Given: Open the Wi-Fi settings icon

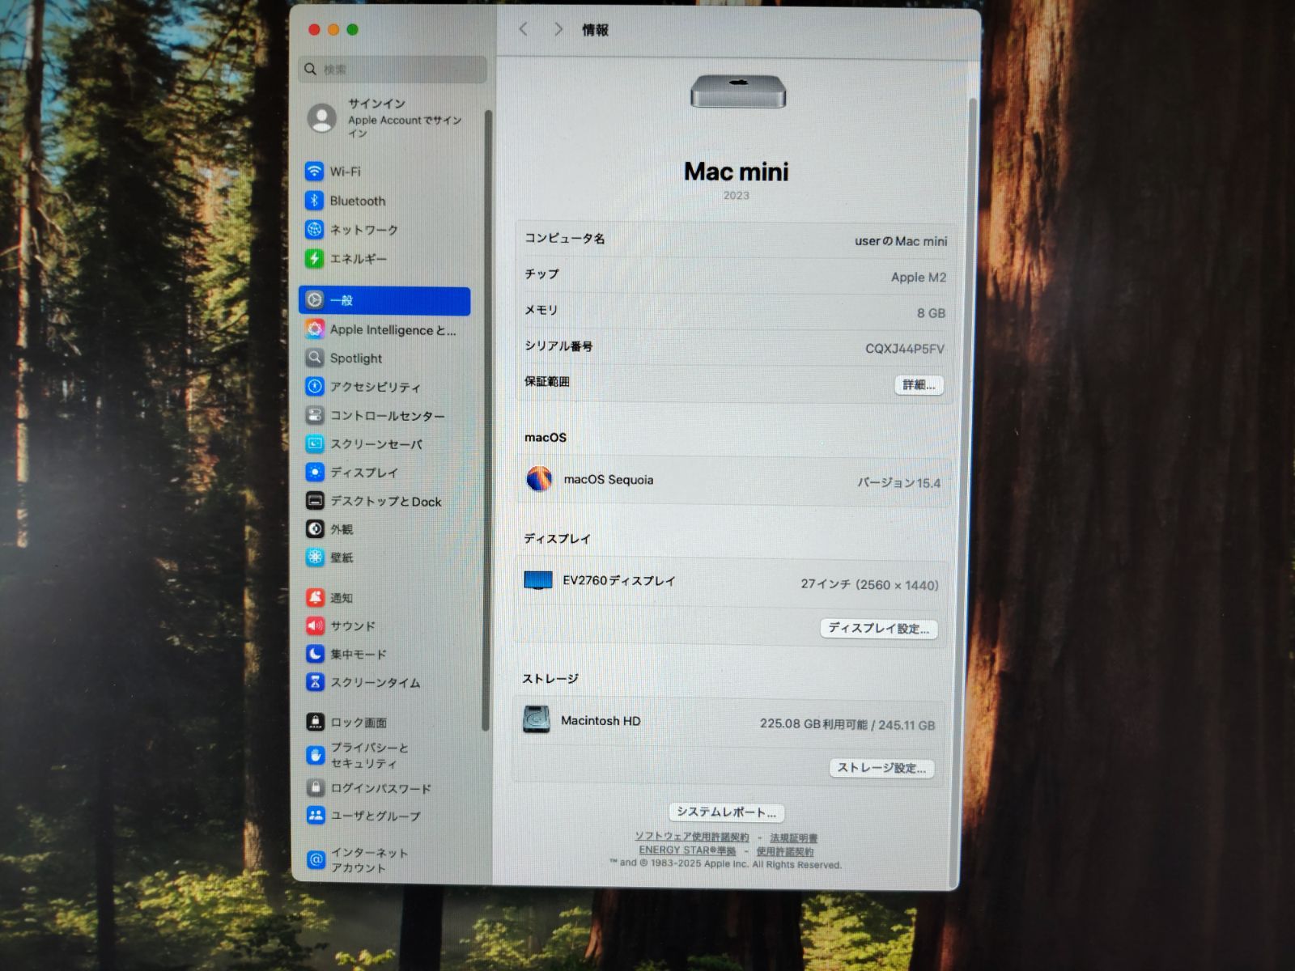Looking at the screenshot, I should [315, 171].
